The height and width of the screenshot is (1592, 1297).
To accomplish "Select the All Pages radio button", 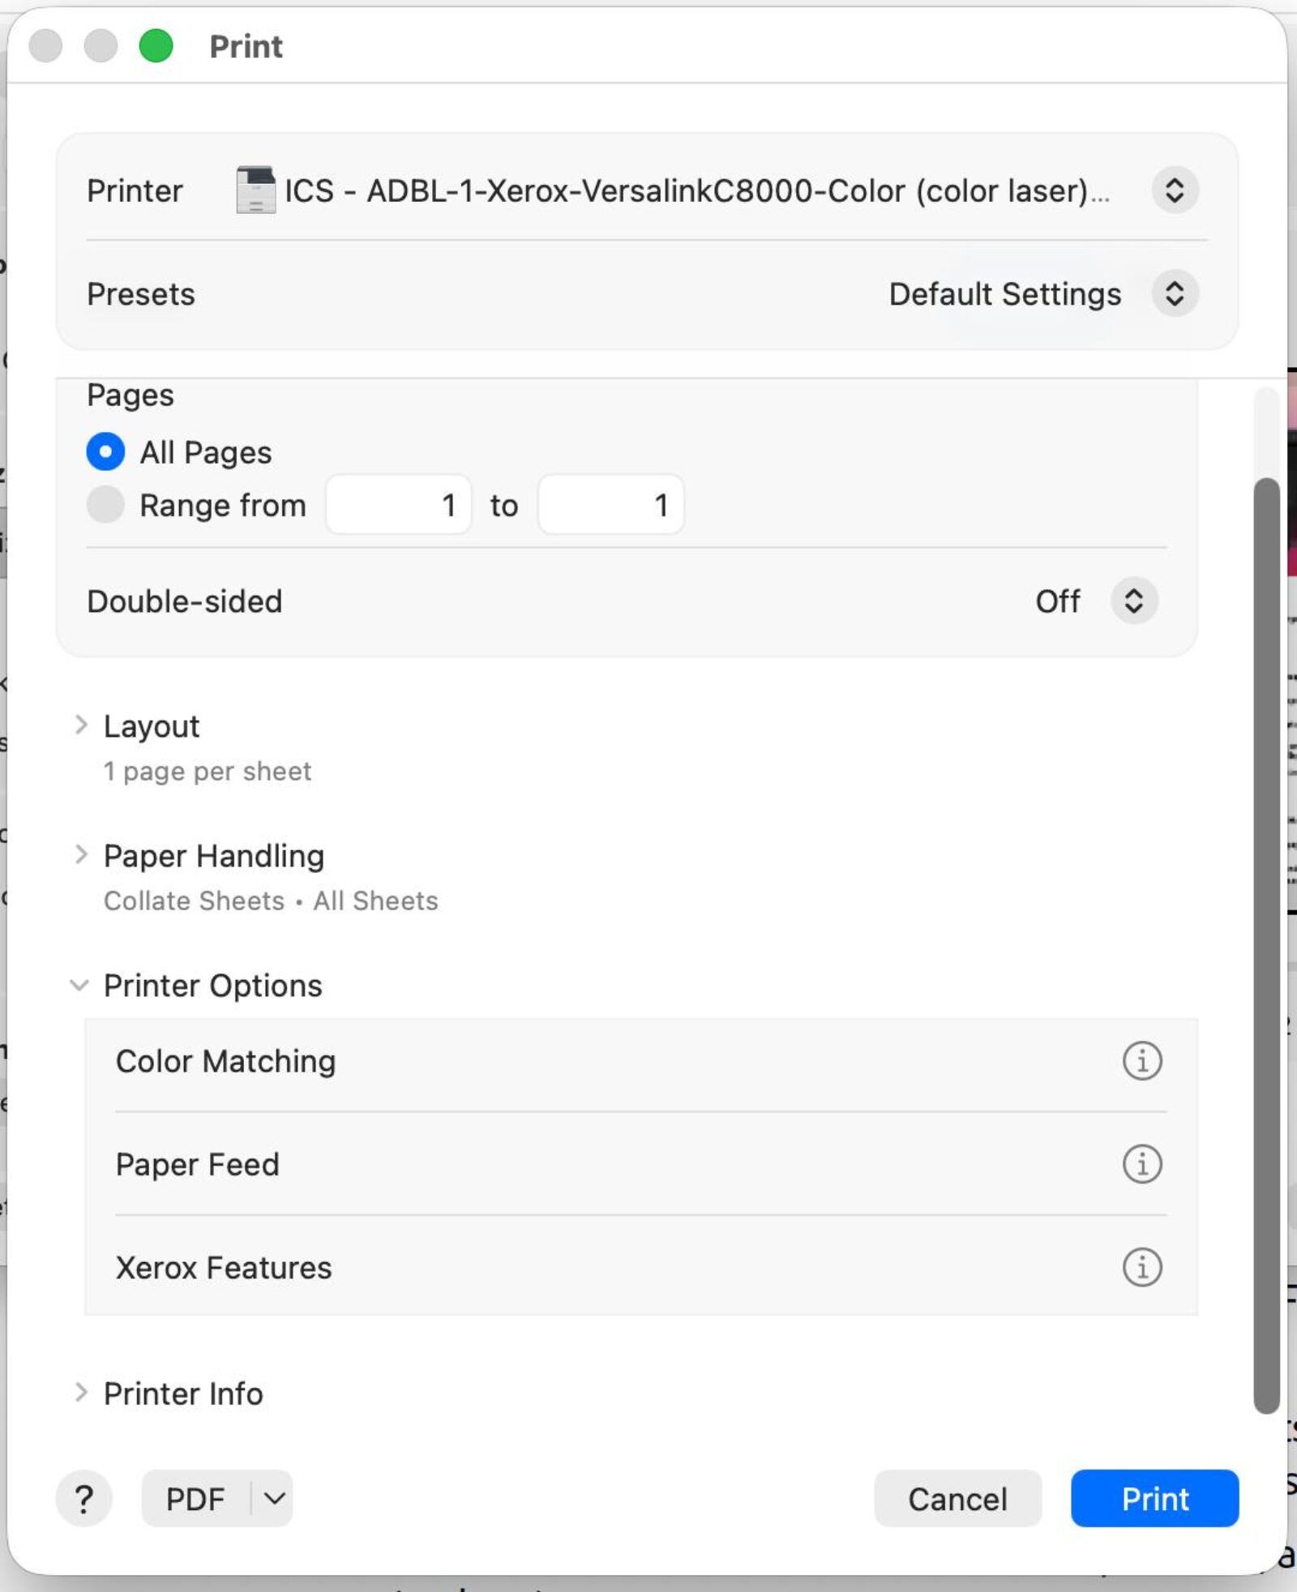I will click(105, 451).
